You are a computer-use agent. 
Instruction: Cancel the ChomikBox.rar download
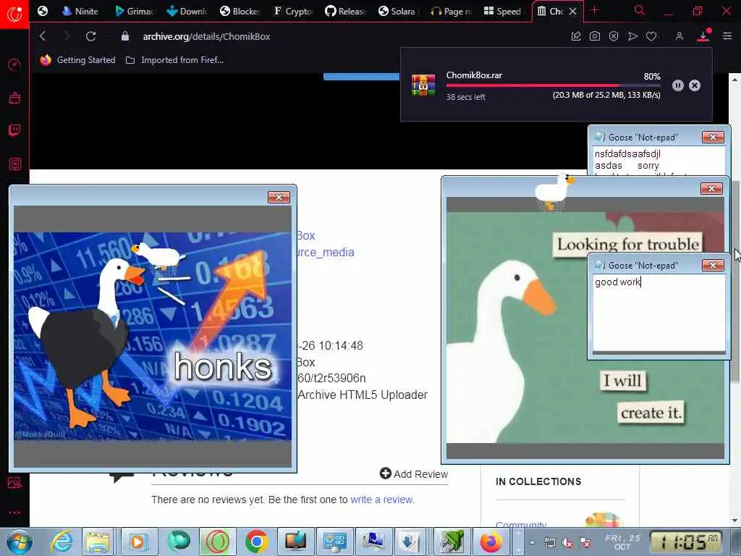pyautogui.click(x=694, y=85)
